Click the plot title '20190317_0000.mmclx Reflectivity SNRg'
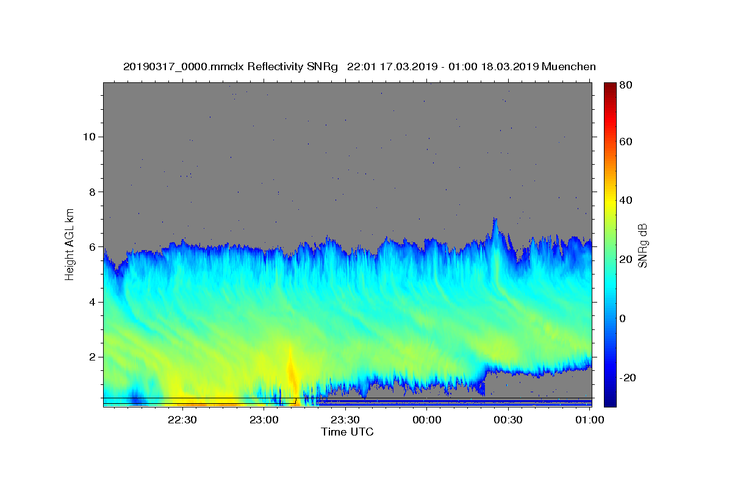The height and width of the screenshot is (488, 732). pos(230,66)
